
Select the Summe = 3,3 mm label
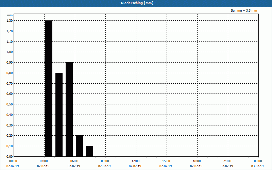(244, 11)
